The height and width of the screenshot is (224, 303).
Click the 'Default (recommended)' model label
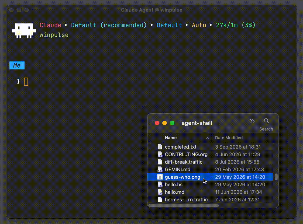[x=109, y=25]
